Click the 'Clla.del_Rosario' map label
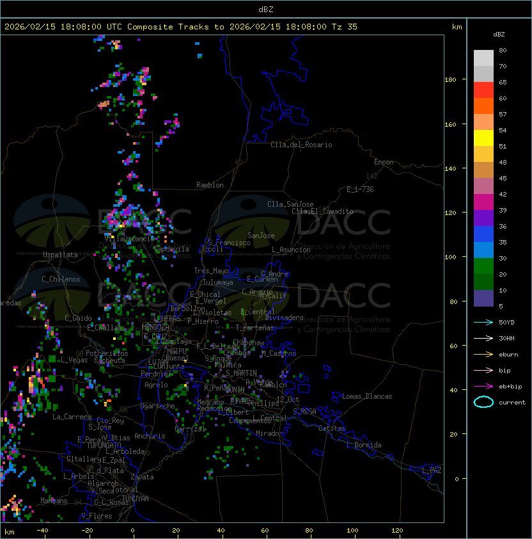Image resolution: width=532 pixels, height=539 pixels. pos(301,145)
